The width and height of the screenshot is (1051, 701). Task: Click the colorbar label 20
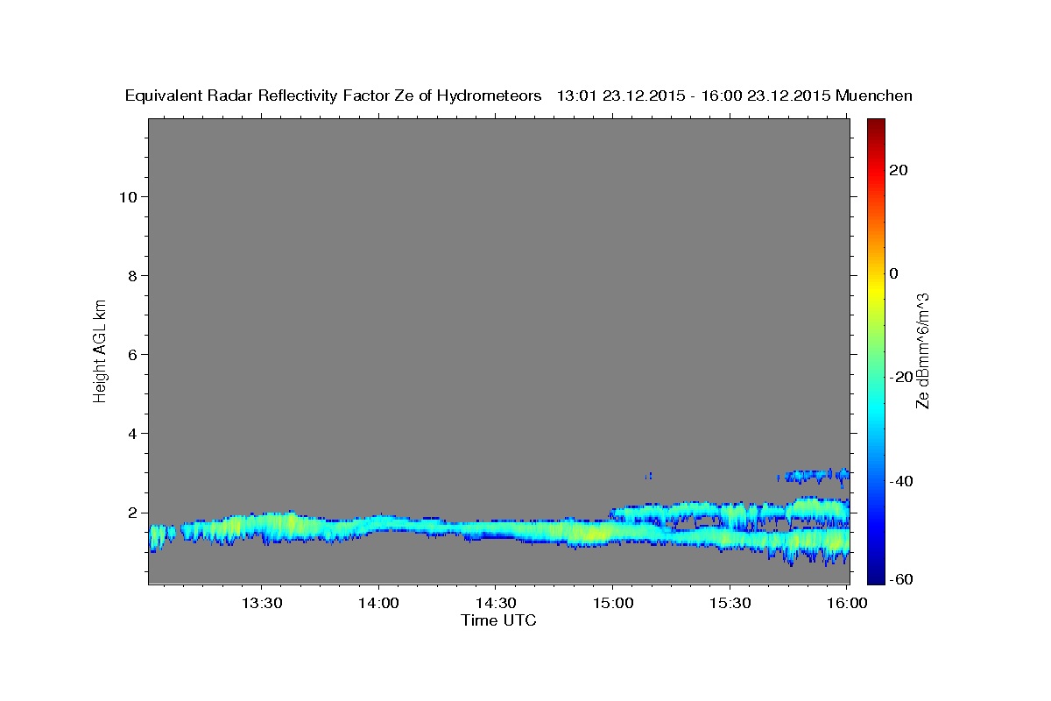(x=898, y=170)
